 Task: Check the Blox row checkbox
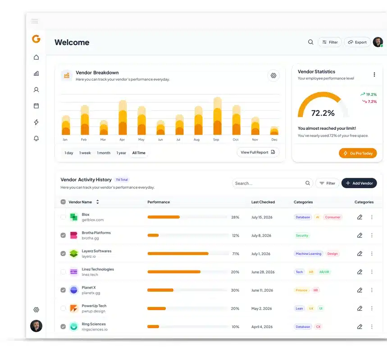click(63, 217)
